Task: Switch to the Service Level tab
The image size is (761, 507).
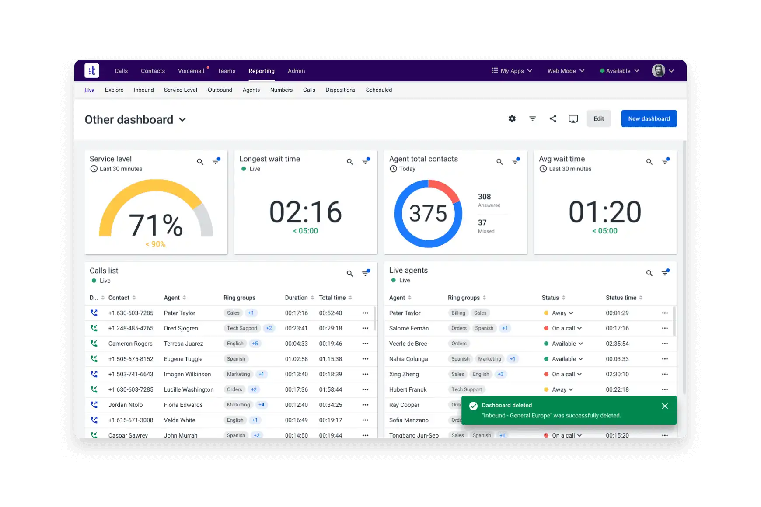Action: (180, 90)
